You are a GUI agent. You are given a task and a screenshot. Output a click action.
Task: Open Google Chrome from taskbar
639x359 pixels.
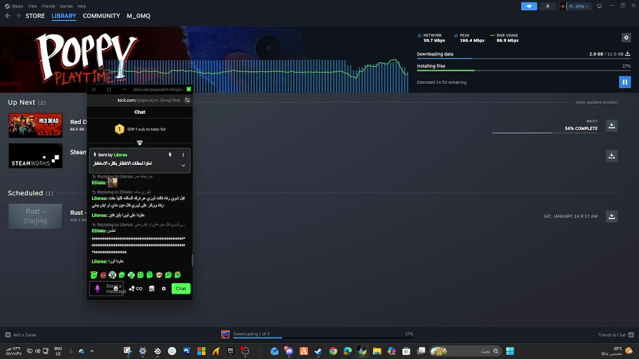(333, 351)
